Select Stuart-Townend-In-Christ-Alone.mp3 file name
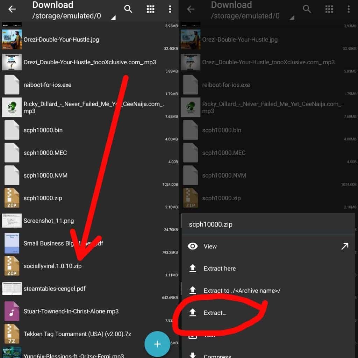 71,312
